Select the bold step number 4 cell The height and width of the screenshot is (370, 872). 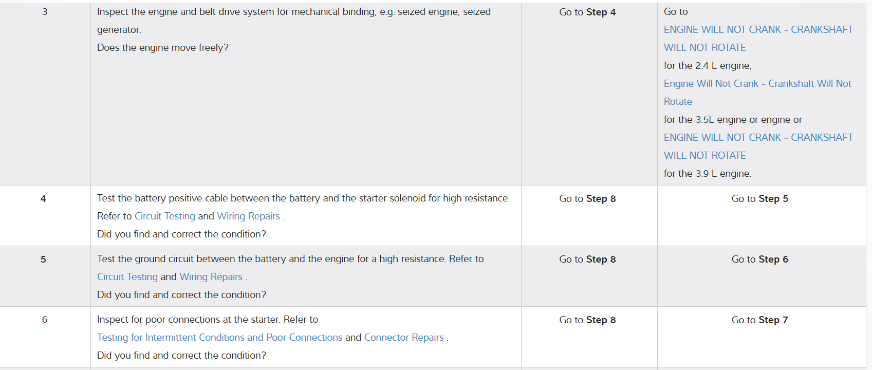point(43,199)
